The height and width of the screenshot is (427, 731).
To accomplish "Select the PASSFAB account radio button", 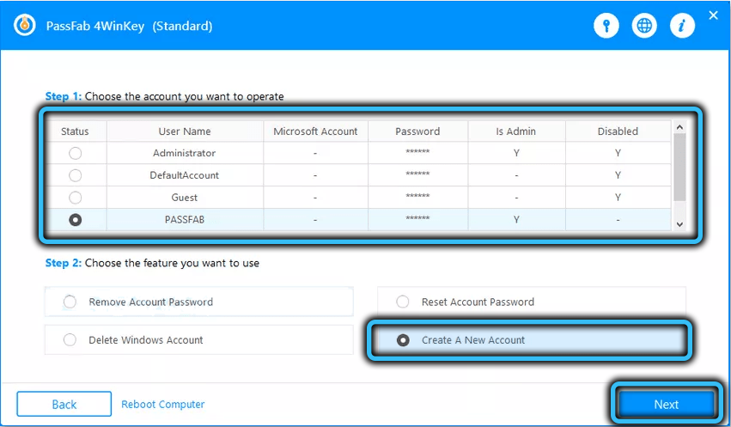I will click(x=76, y=220).
